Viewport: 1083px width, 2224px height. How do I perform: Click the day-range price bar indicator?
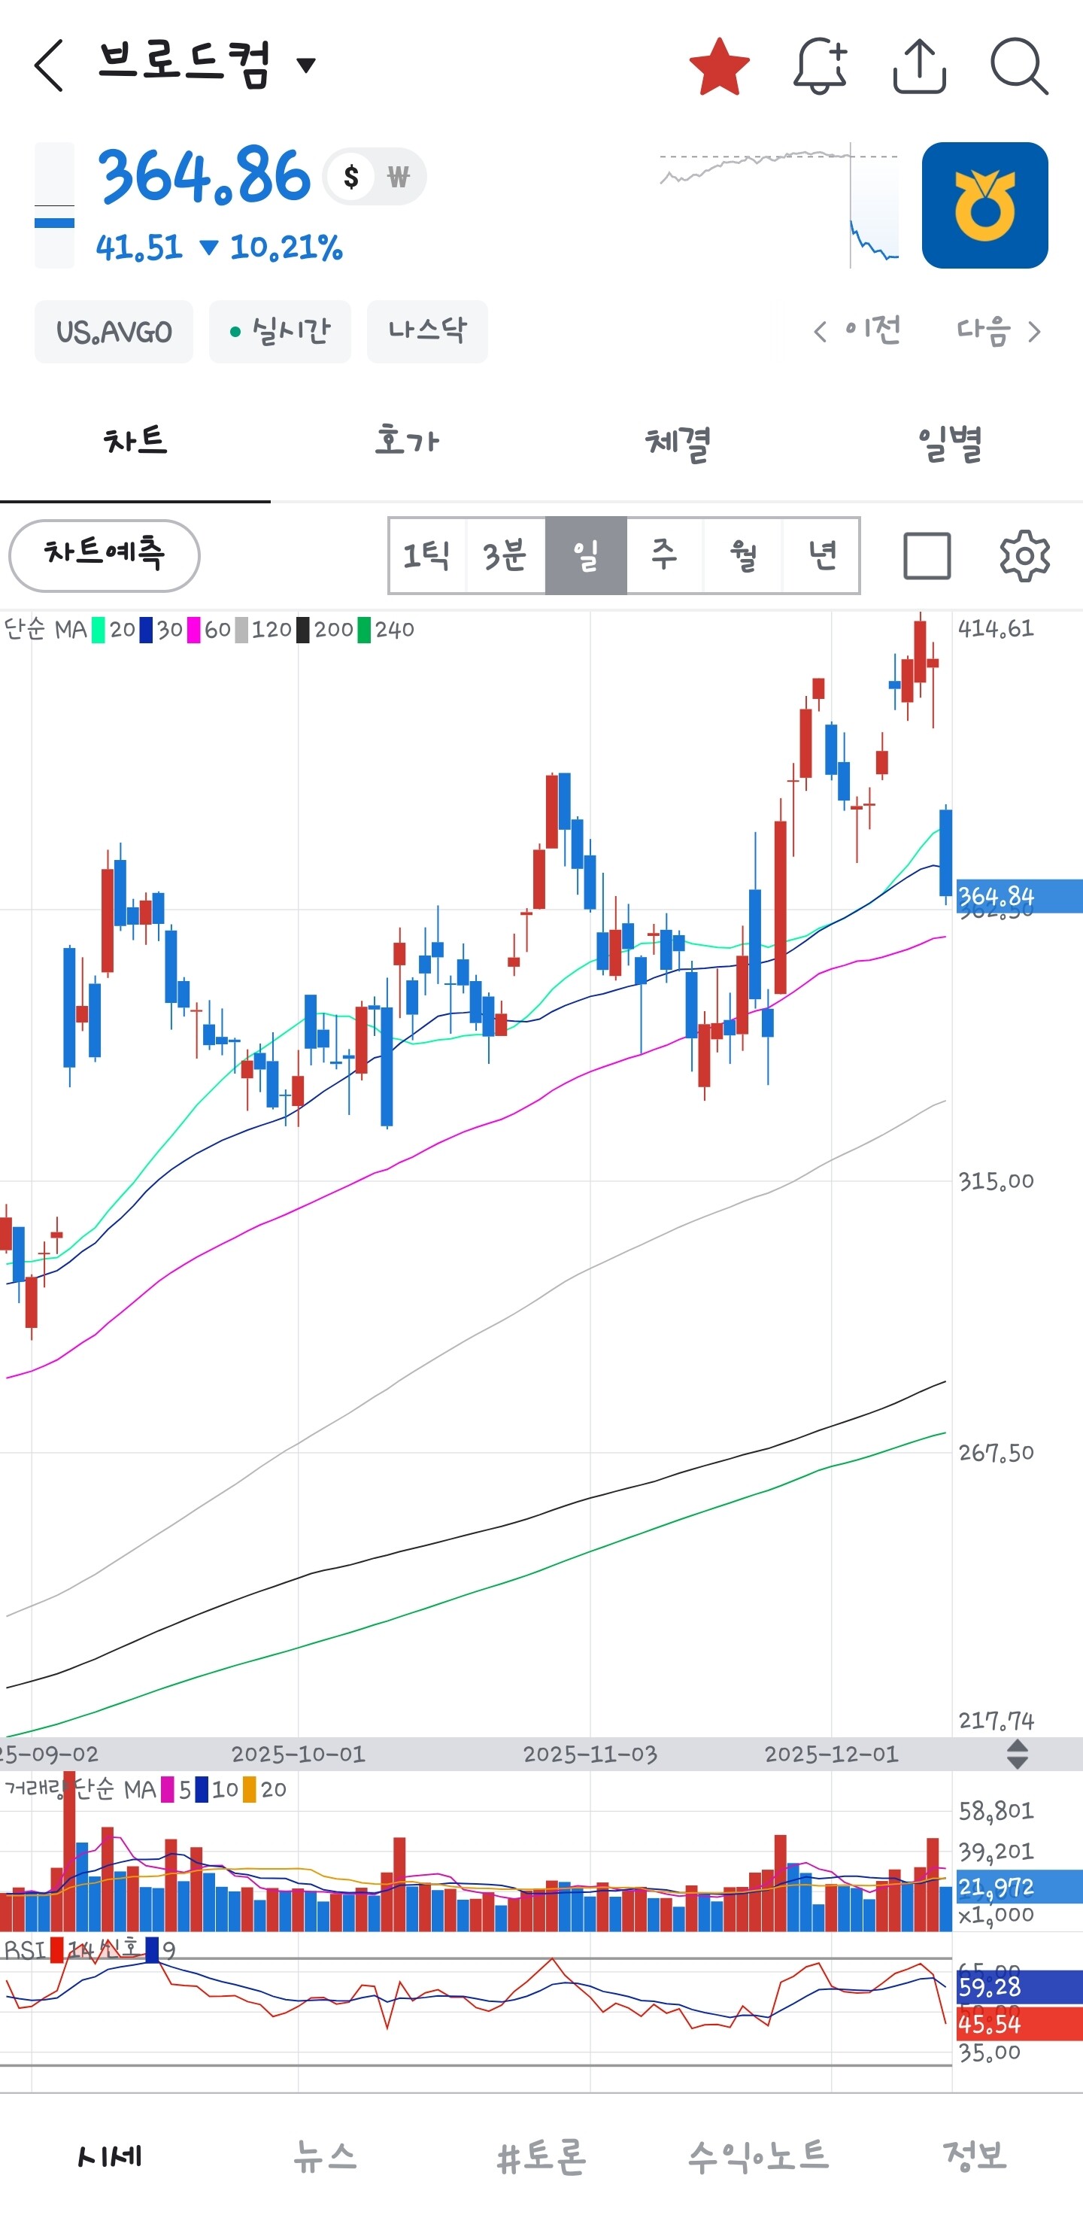(54, 205)
